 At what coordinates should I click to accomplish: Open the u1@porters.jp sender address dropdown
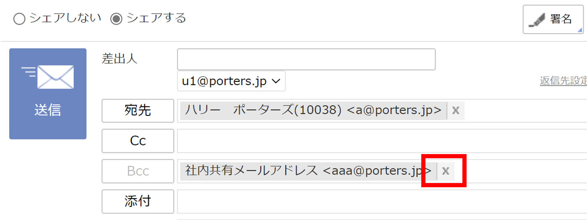(231, 81)
